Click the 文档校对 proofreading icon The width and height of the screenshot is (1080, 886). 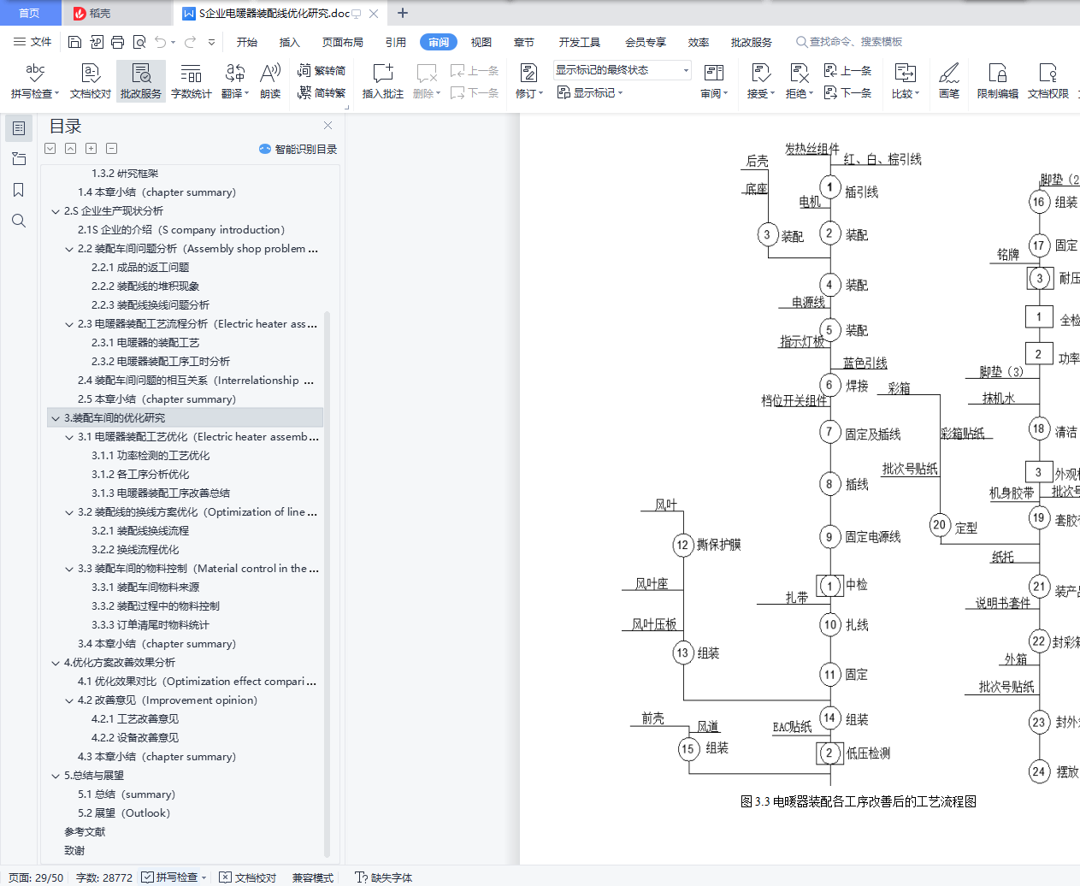(91, 74)
